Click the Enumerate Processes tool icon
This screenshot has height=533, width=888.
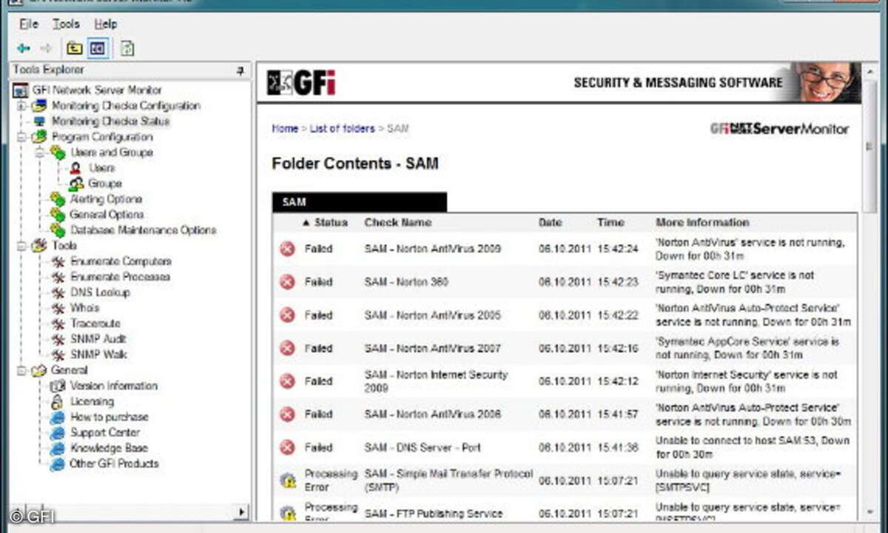coord(58,277)
